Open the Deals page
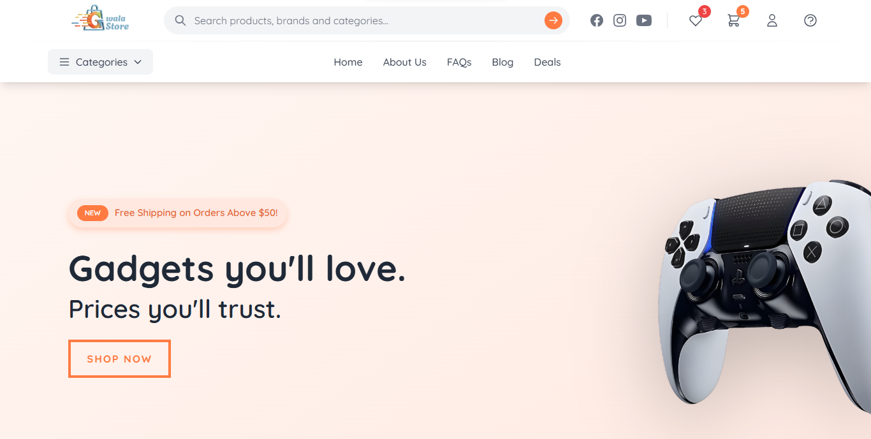871x439 pixels. [548, 62]
